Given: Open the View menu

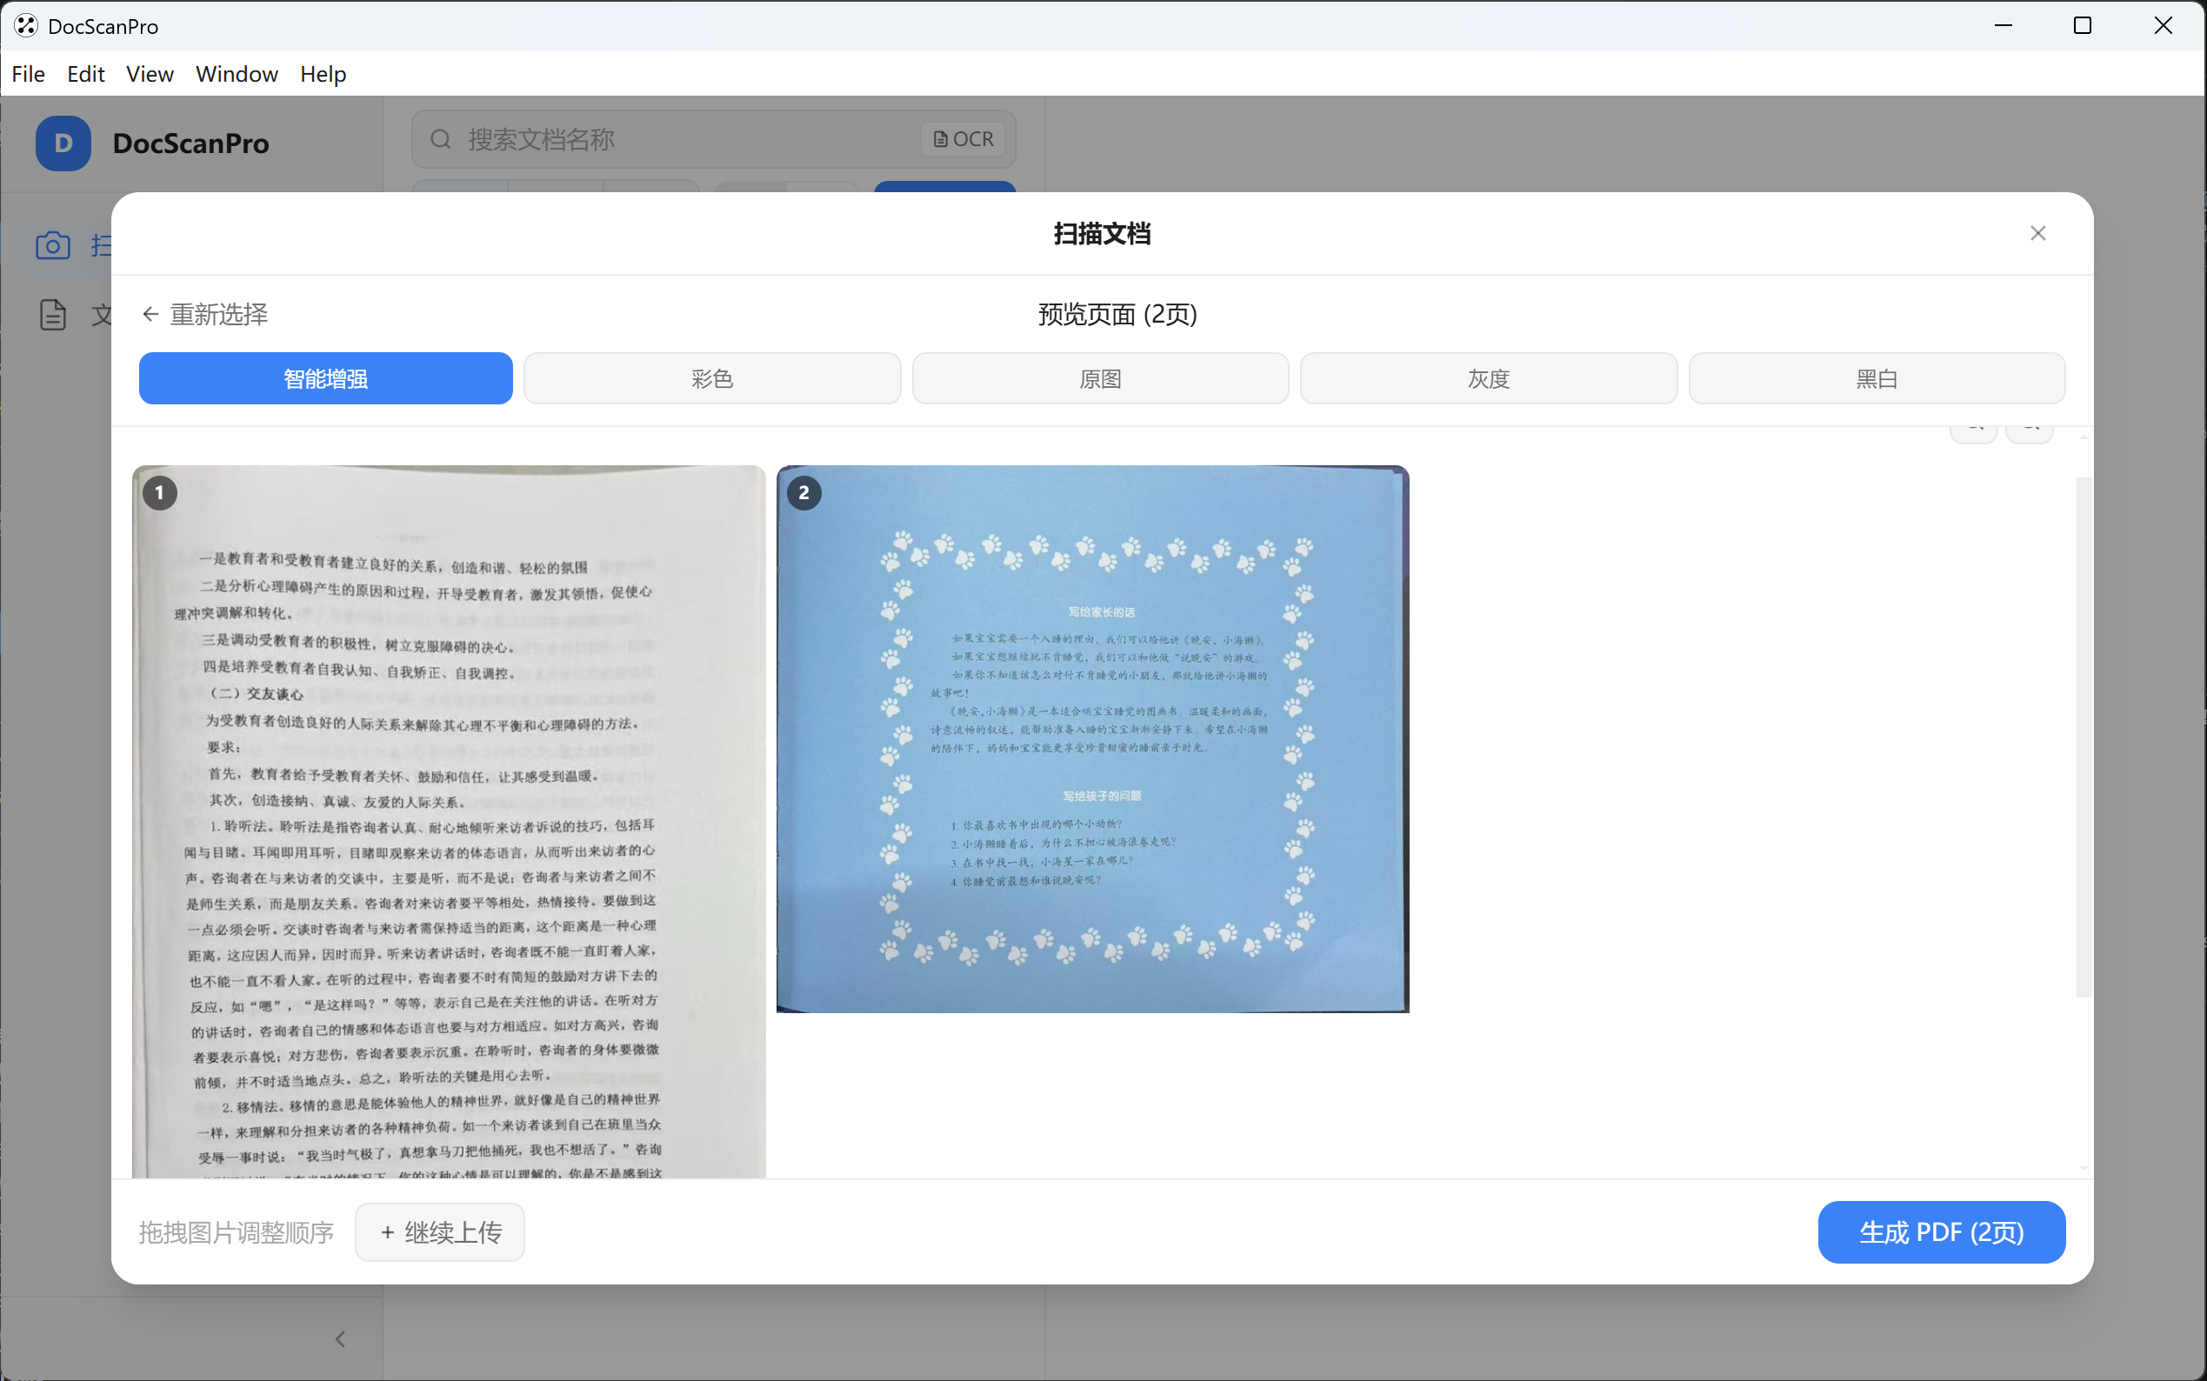Looking at the screenshot, I should point(149,74).
